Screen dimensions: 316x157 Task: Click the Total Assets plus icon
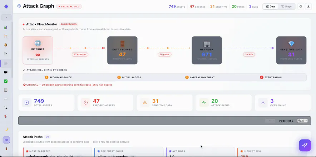click(x=26, y=103)
